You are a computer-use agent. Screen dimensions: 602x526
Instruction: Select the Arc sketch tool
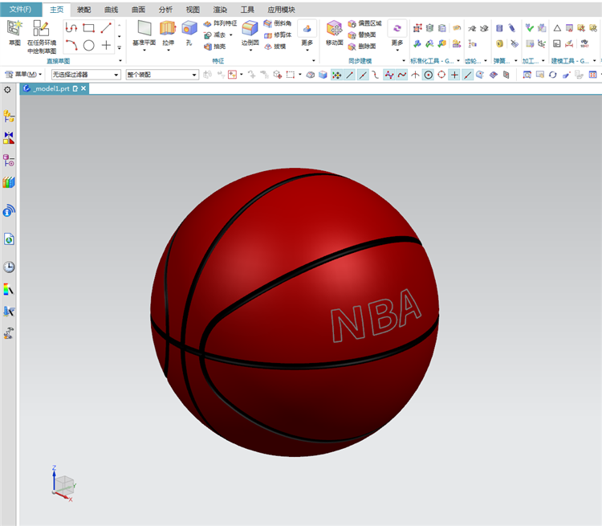[71, 45]
